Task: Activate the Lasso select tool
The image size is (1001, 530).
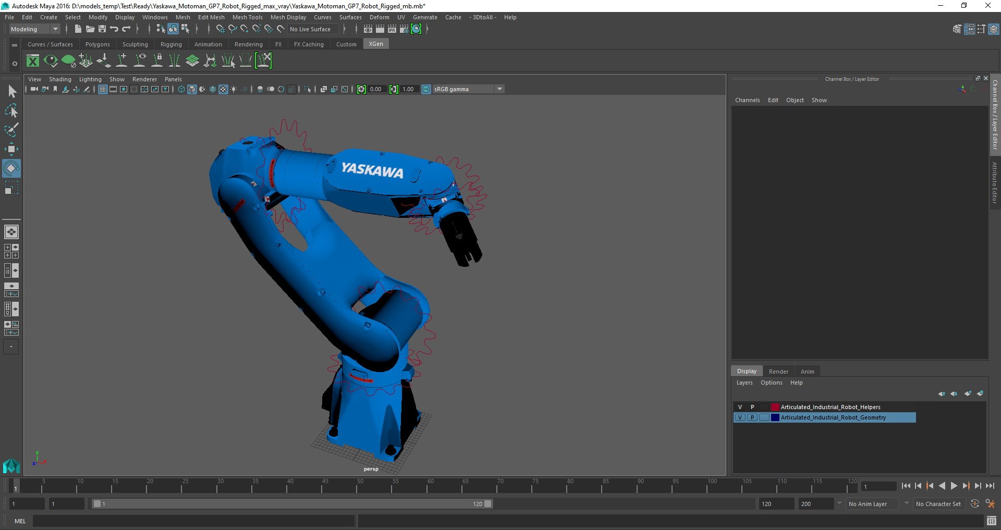Action: pyautogui.click(x=11, y=110)
